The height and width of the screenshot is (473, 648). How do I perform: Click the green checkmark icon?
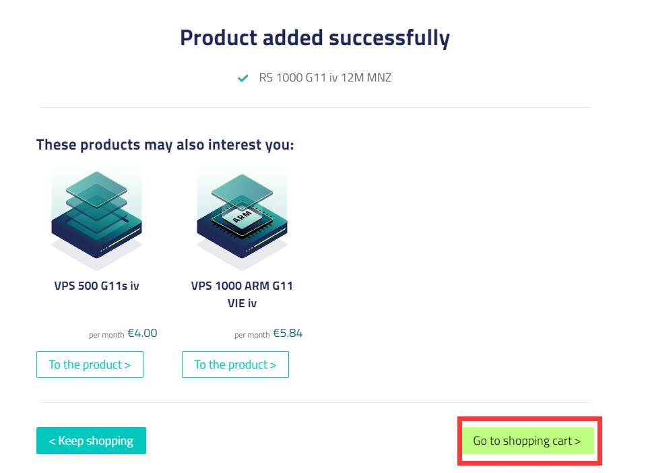click(x=242, y=78)
